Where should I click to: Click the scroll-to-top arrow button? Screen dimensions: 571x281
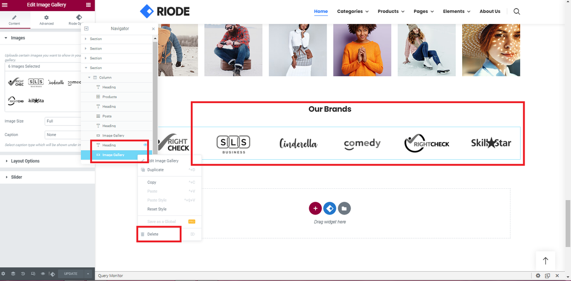(545, 261)
